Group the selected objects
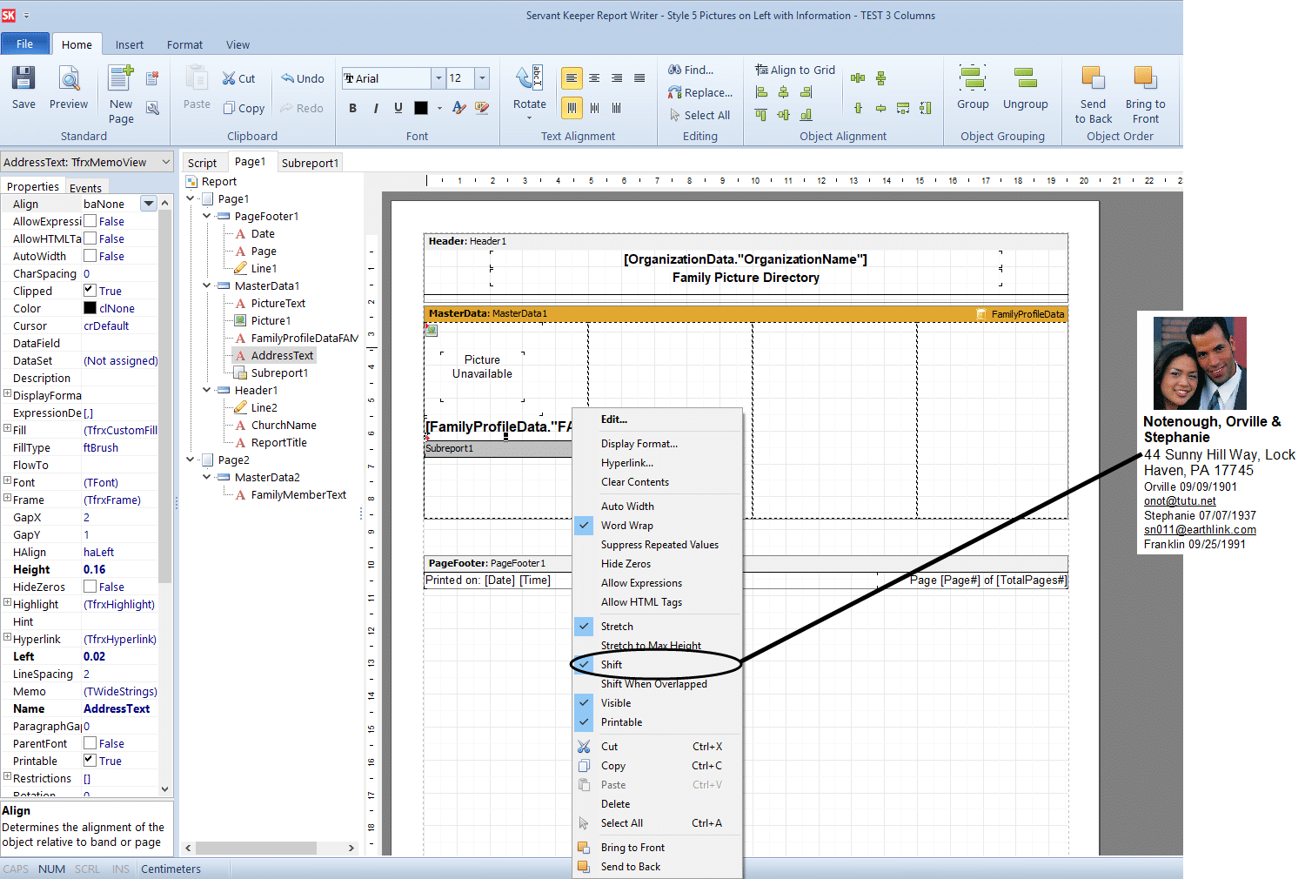 (x=972, y=87)
